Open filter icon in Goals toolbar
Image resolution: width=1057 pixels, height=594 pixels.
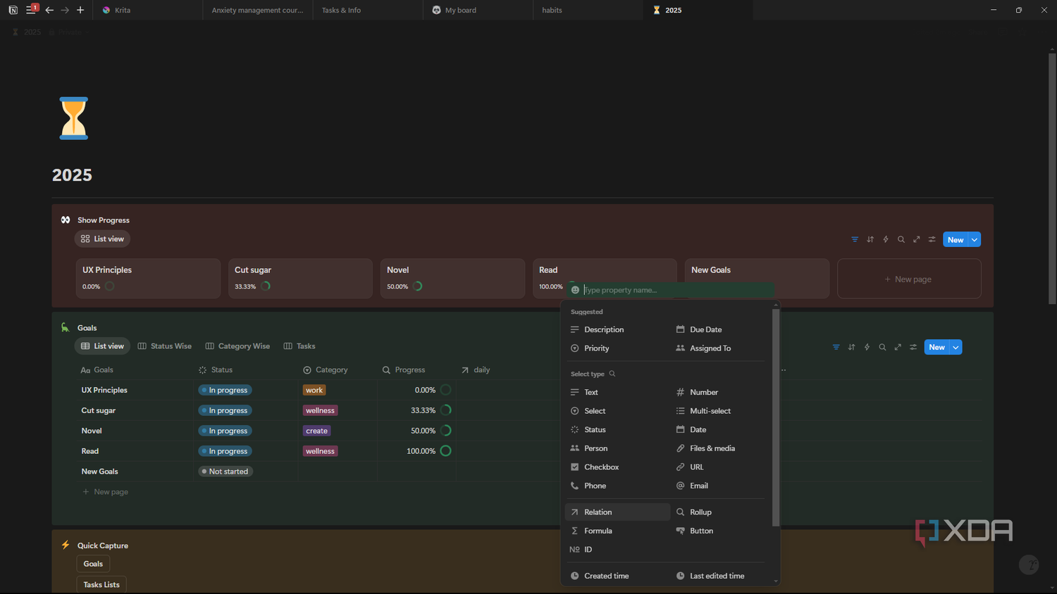[836, 347]
